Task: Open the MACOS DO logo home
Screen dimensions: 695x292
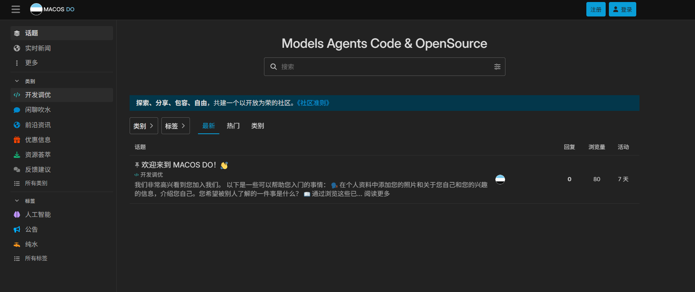Action: coord(52,9)
